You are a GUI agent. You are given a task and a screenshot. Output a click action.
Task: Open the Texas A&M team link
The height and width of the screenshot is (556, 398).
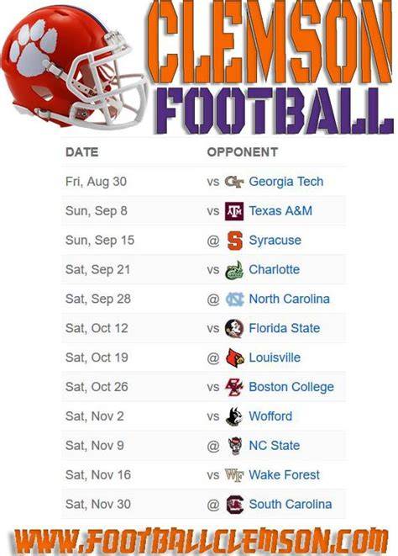(280, 211)
